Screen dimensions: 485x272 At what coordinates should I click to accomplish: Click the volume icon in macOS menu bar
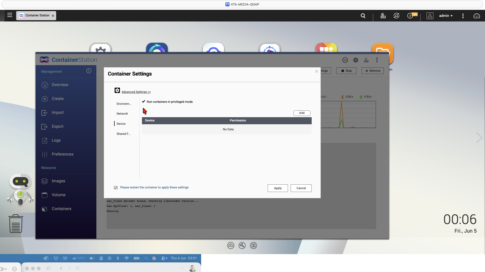pyautogui.click(x=92, y=258)
